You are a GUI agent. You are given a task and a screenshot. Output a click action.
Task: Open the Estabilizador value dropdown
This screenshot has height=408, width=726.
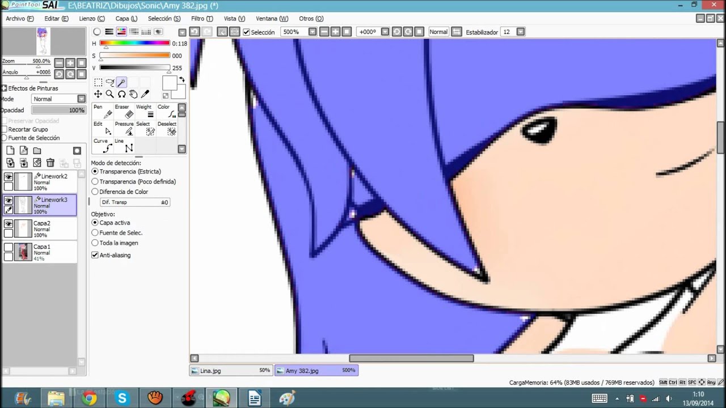pyautogui.click(x=521, y=32)
